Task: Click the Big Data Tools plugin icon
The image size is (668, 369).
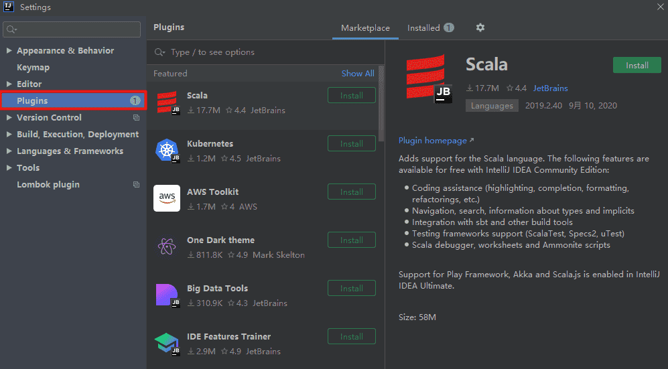Action: (x=167, y=295)
